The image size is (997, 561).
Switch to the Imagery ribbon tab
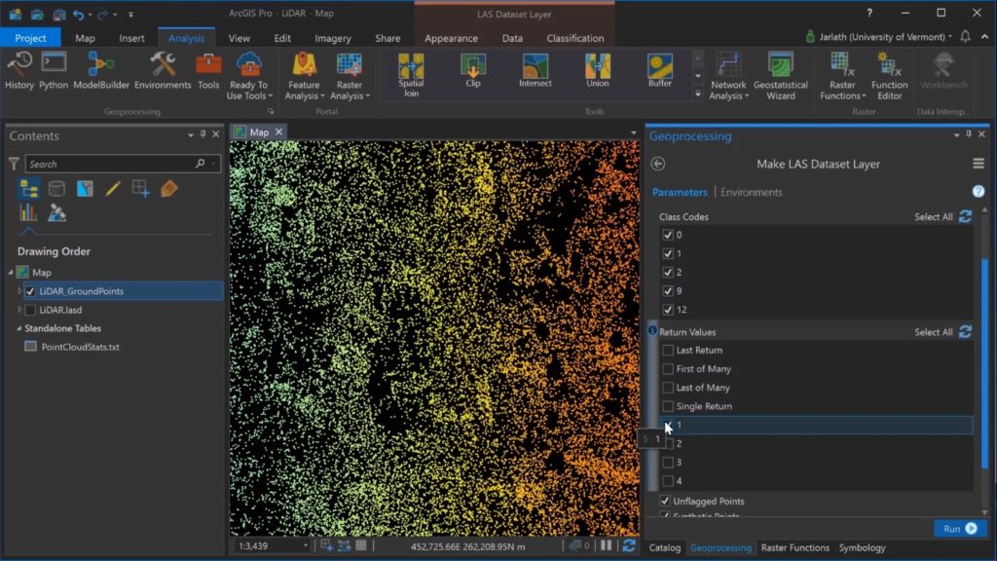coord(333,38)
